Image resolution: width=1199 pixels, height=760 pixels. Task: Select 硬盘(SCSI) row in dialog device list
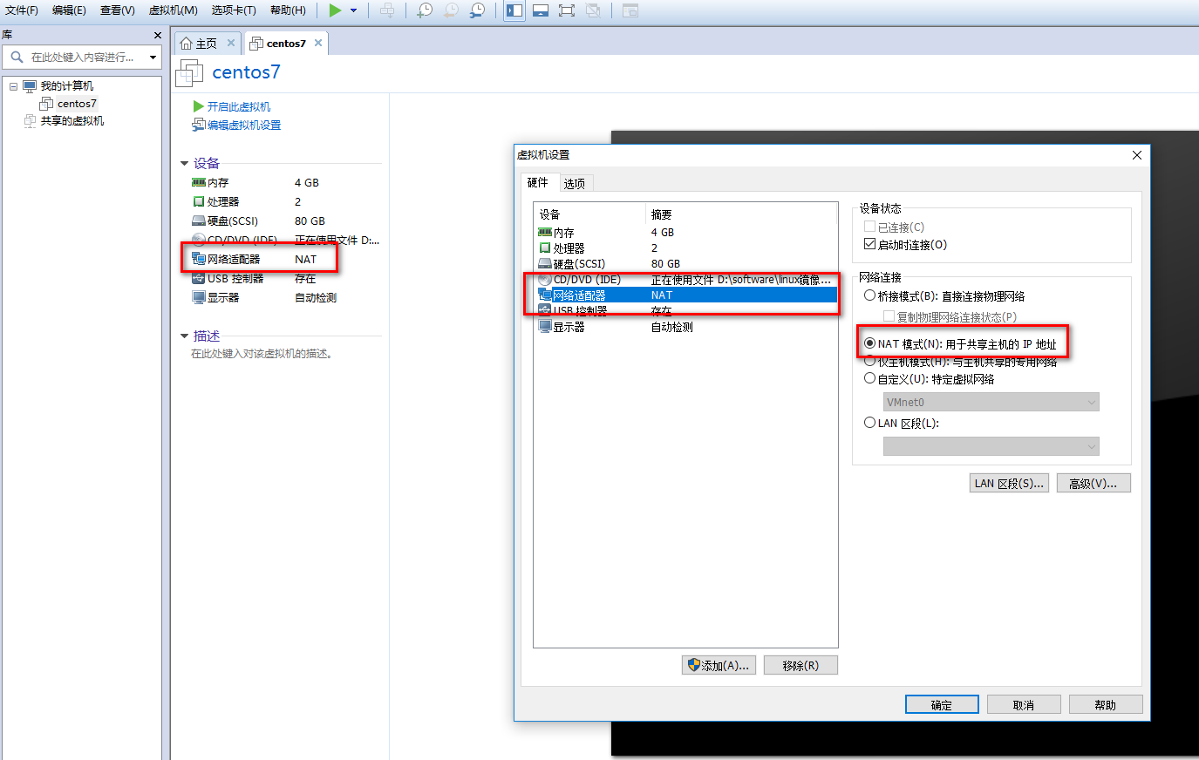(x=685, y=264)
